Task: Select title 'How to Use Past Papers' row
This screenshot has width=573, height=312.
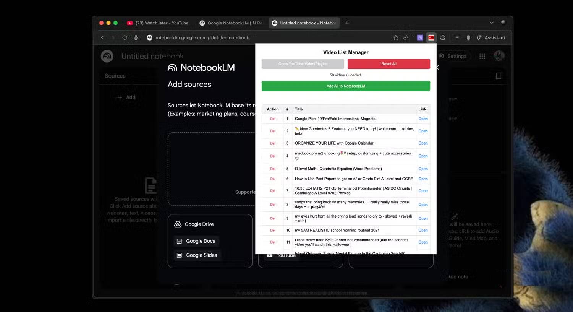Action: pos(354,179)
